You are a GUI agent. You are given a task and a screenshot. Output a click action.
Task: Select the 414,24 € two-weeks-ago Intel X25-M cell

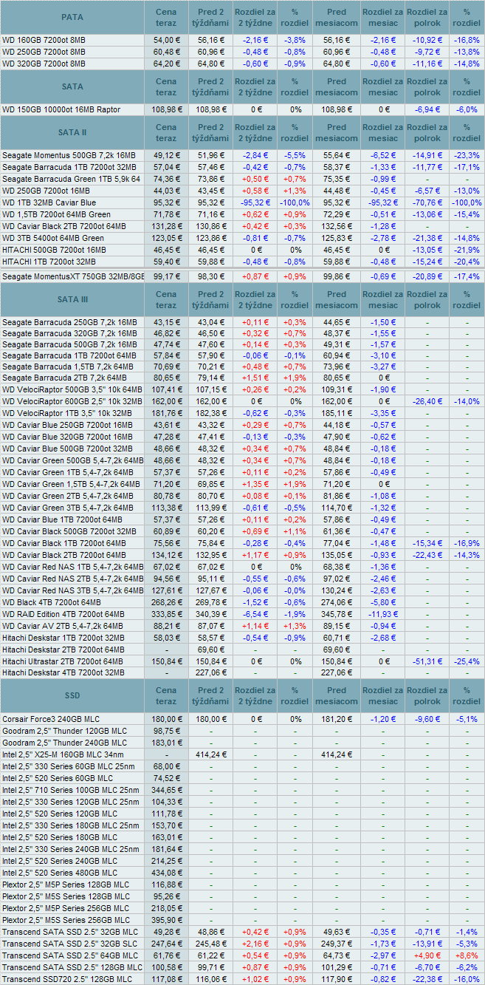[210, 754]
